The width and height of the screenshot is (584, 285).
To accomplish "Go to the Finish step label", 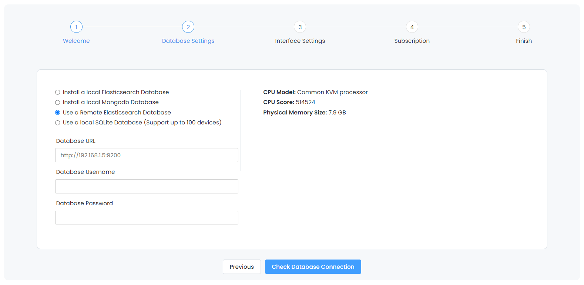I will (x=524, y=41).
